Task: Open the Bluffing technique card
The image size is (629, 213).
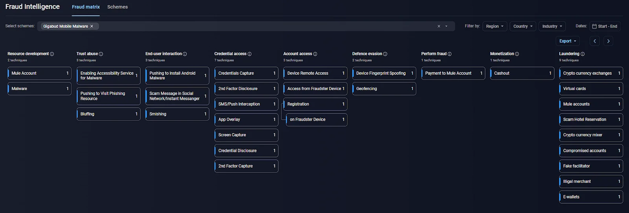Action: click(x=108, y=114)
